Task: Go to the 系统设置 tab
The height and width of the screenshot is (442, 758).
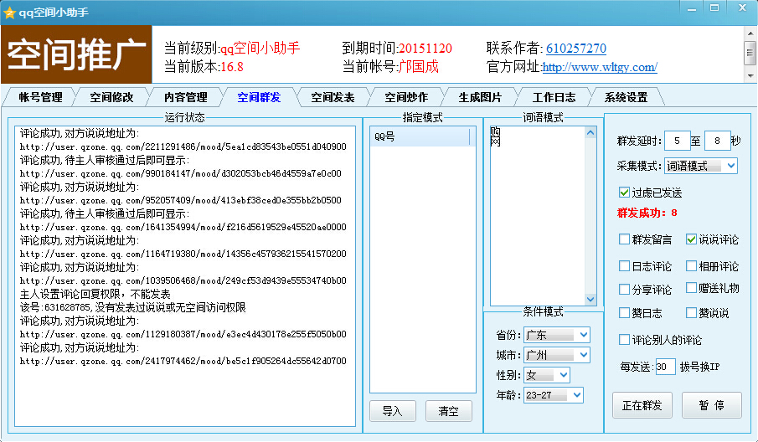Action: coord(626,97)
